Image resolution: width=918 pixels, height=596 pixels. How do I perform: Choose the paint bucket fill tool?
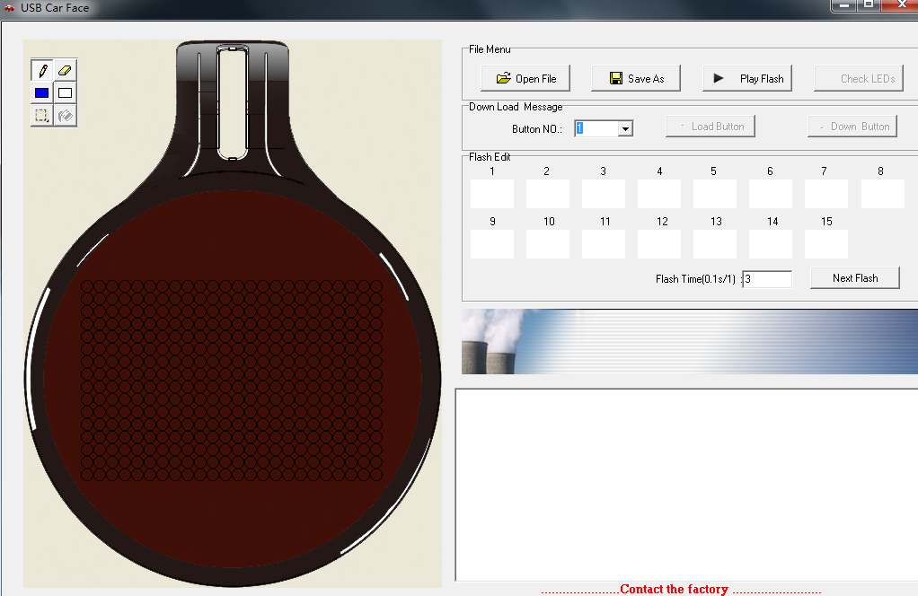65,115
